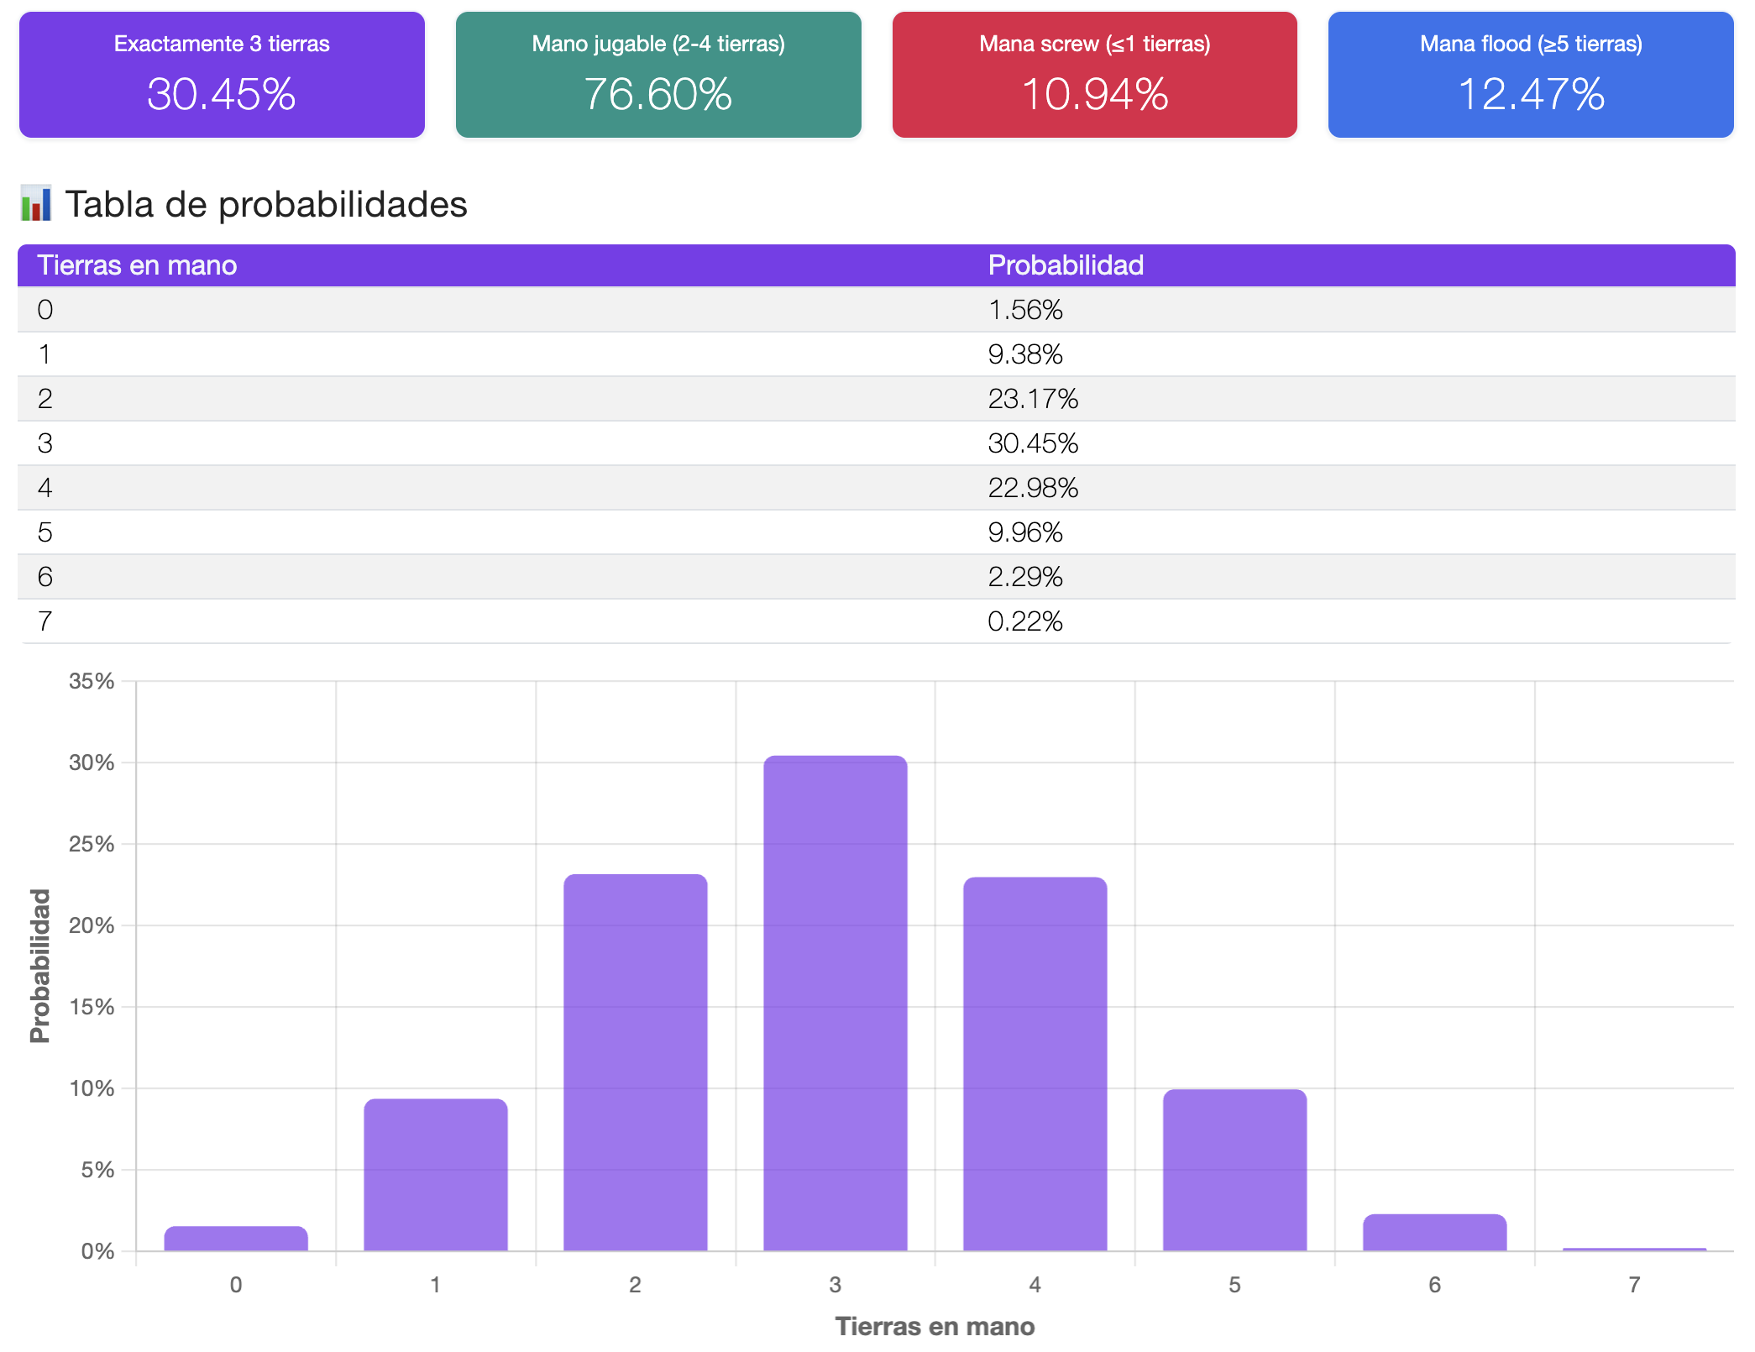Click the chart bar for 4 tierras

[1035, 1064]
